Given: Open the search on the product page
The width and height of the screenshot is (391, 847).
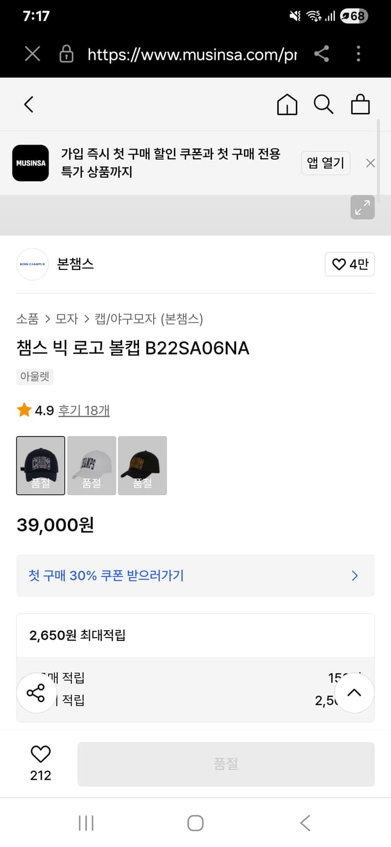Looking at the screenshot, I should click(x=323, y=104).
